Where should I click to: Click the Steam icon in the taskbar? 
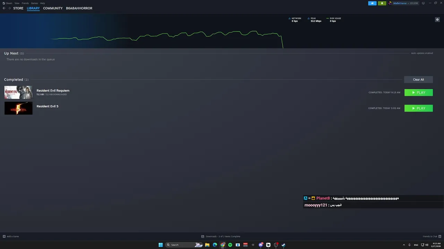(x=283, y=245)
